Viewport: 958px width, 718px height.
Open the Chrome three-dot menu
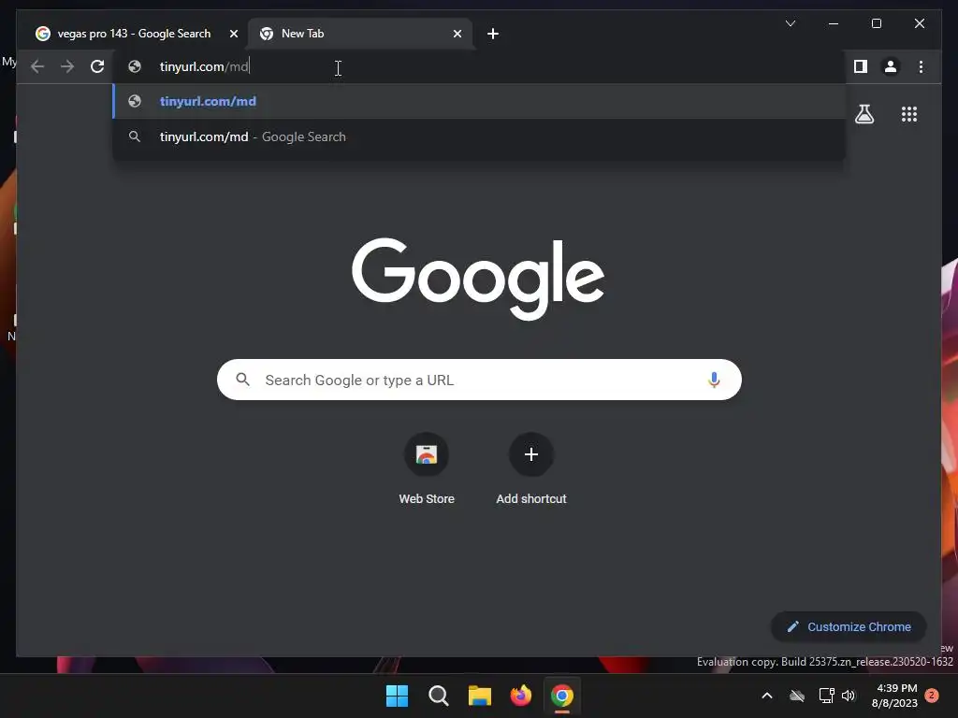[921, 66]
